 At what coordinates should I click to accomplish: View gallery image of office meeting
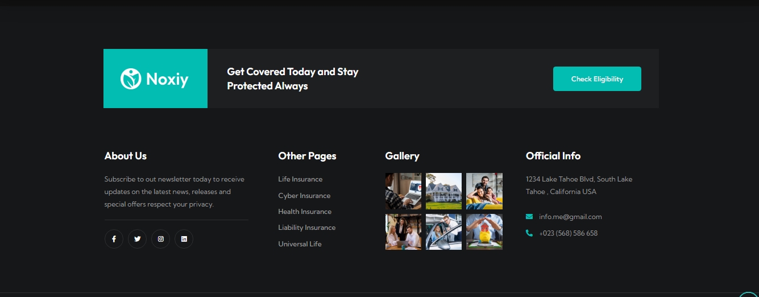click(403, 232)
